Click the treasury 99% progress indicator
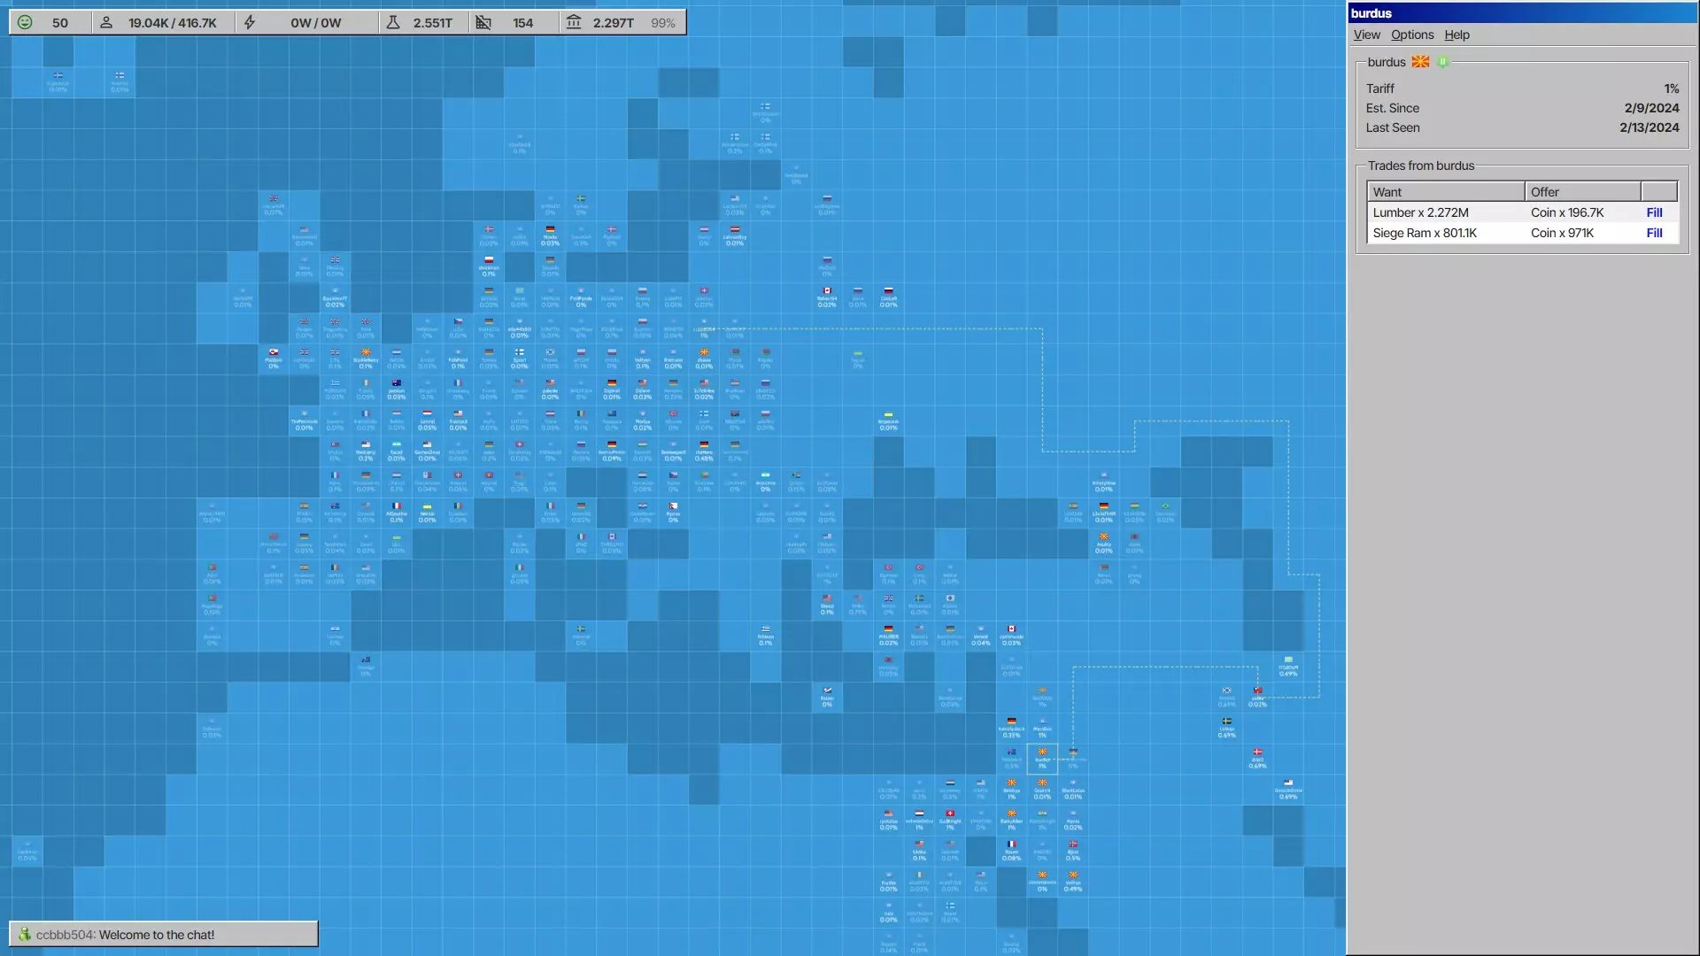This screenshot has width=1700, height=956. click(x=662, y=23)
